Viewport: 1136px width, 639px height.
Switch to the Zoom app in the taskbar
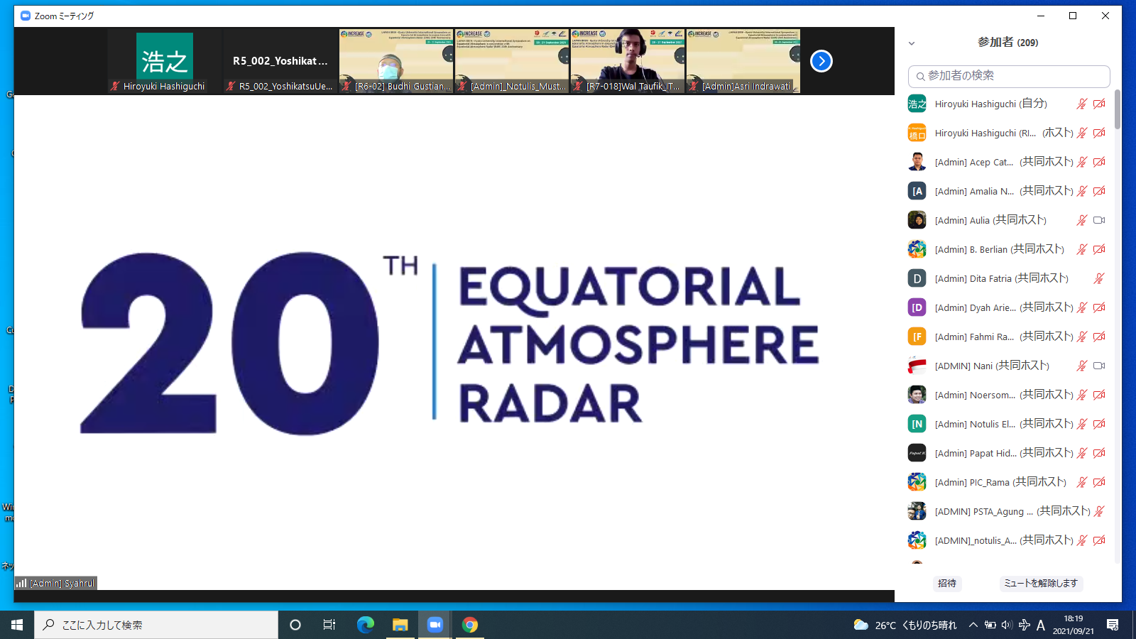[435, 625]
